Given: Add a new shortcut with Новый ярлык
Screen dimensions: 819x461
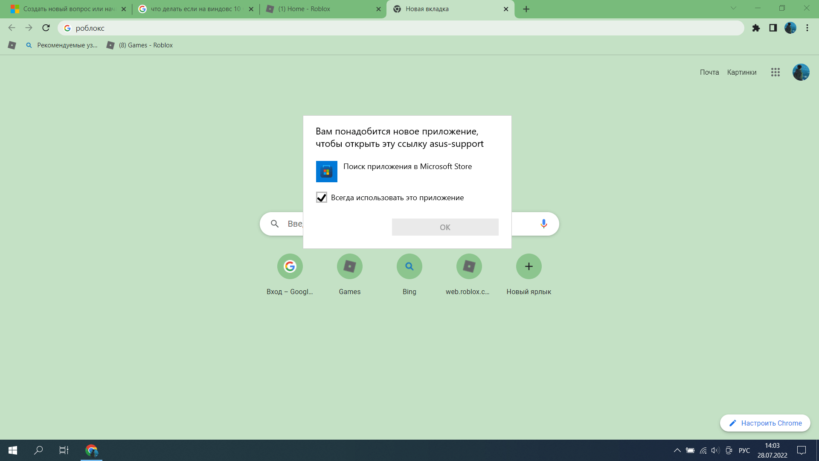Looking at the screenshot, I should tap(529, 274).
